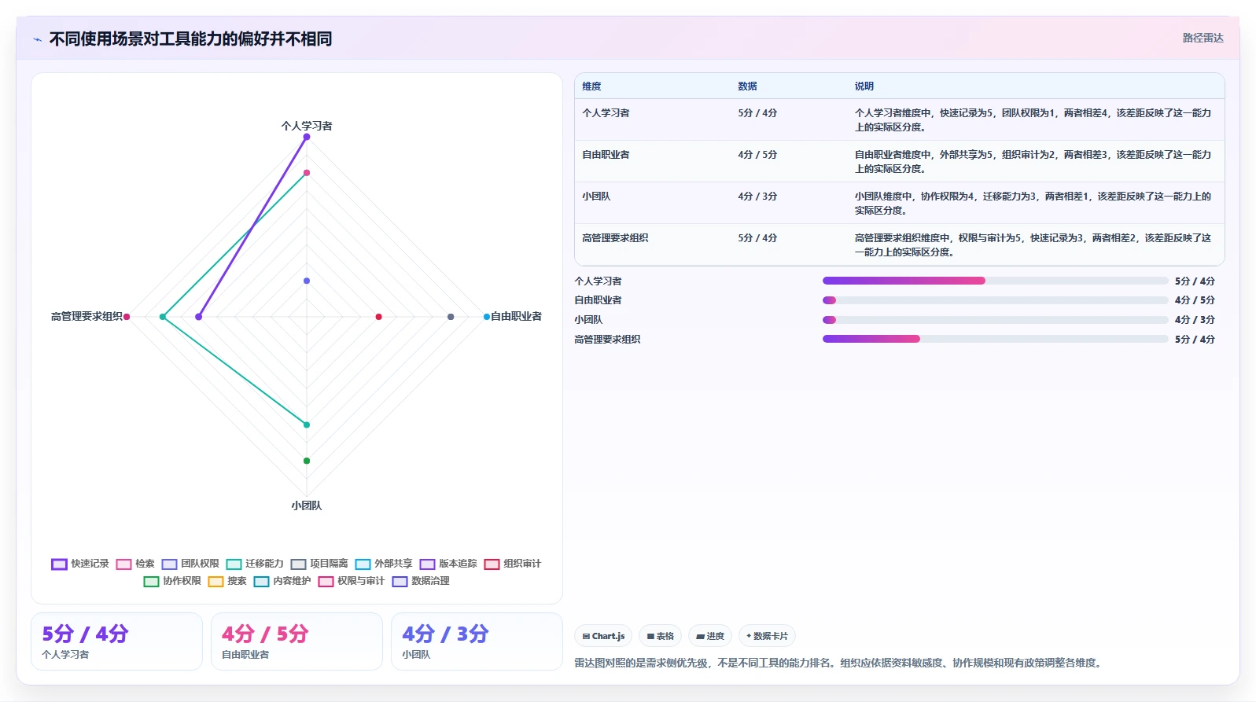
Task: Click the 小团队 radar axis label
Action: (x=307, y=505)
